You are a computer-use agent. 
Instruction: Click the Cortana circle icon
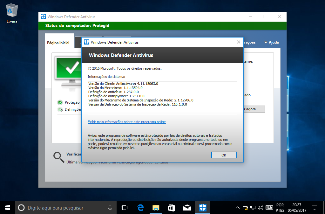pos(21,208)
